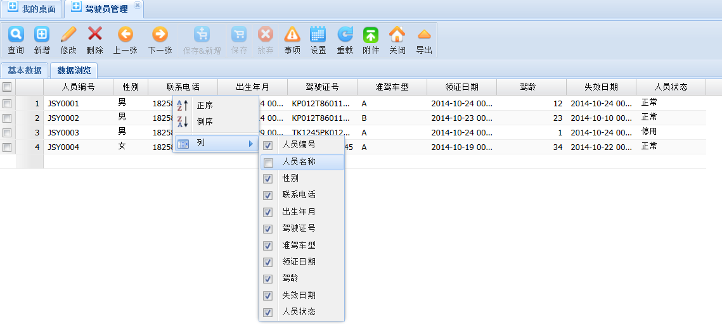
Task: Toggle the 失效日期 column checkbox
Action: click(268, 296)
